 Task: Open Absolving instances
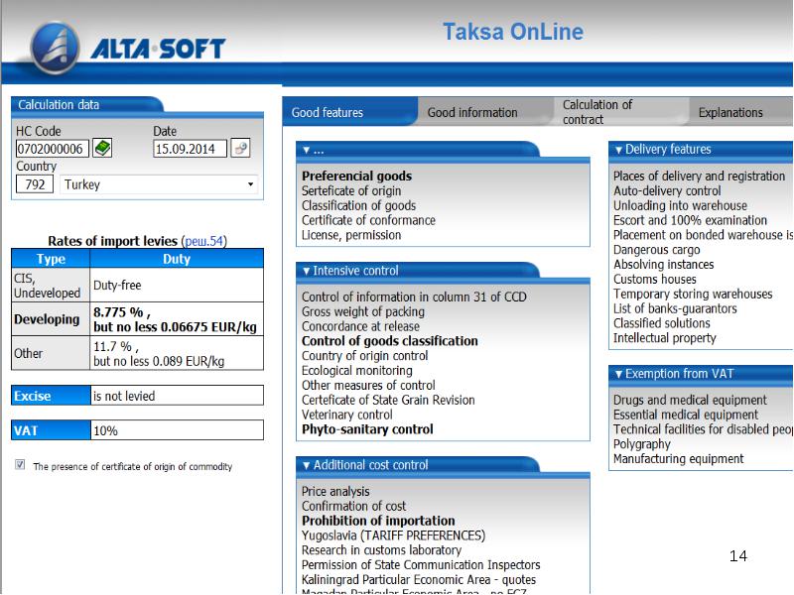click(x=664, y=264)
